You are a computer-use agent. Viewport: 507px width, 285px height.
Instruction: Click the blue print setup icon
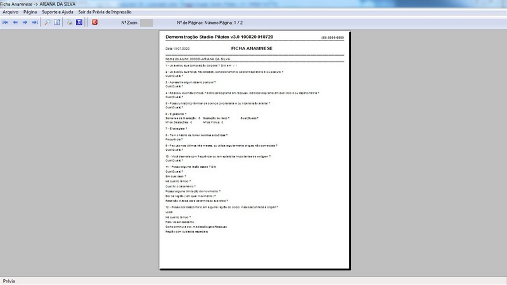tap(79, 22)
